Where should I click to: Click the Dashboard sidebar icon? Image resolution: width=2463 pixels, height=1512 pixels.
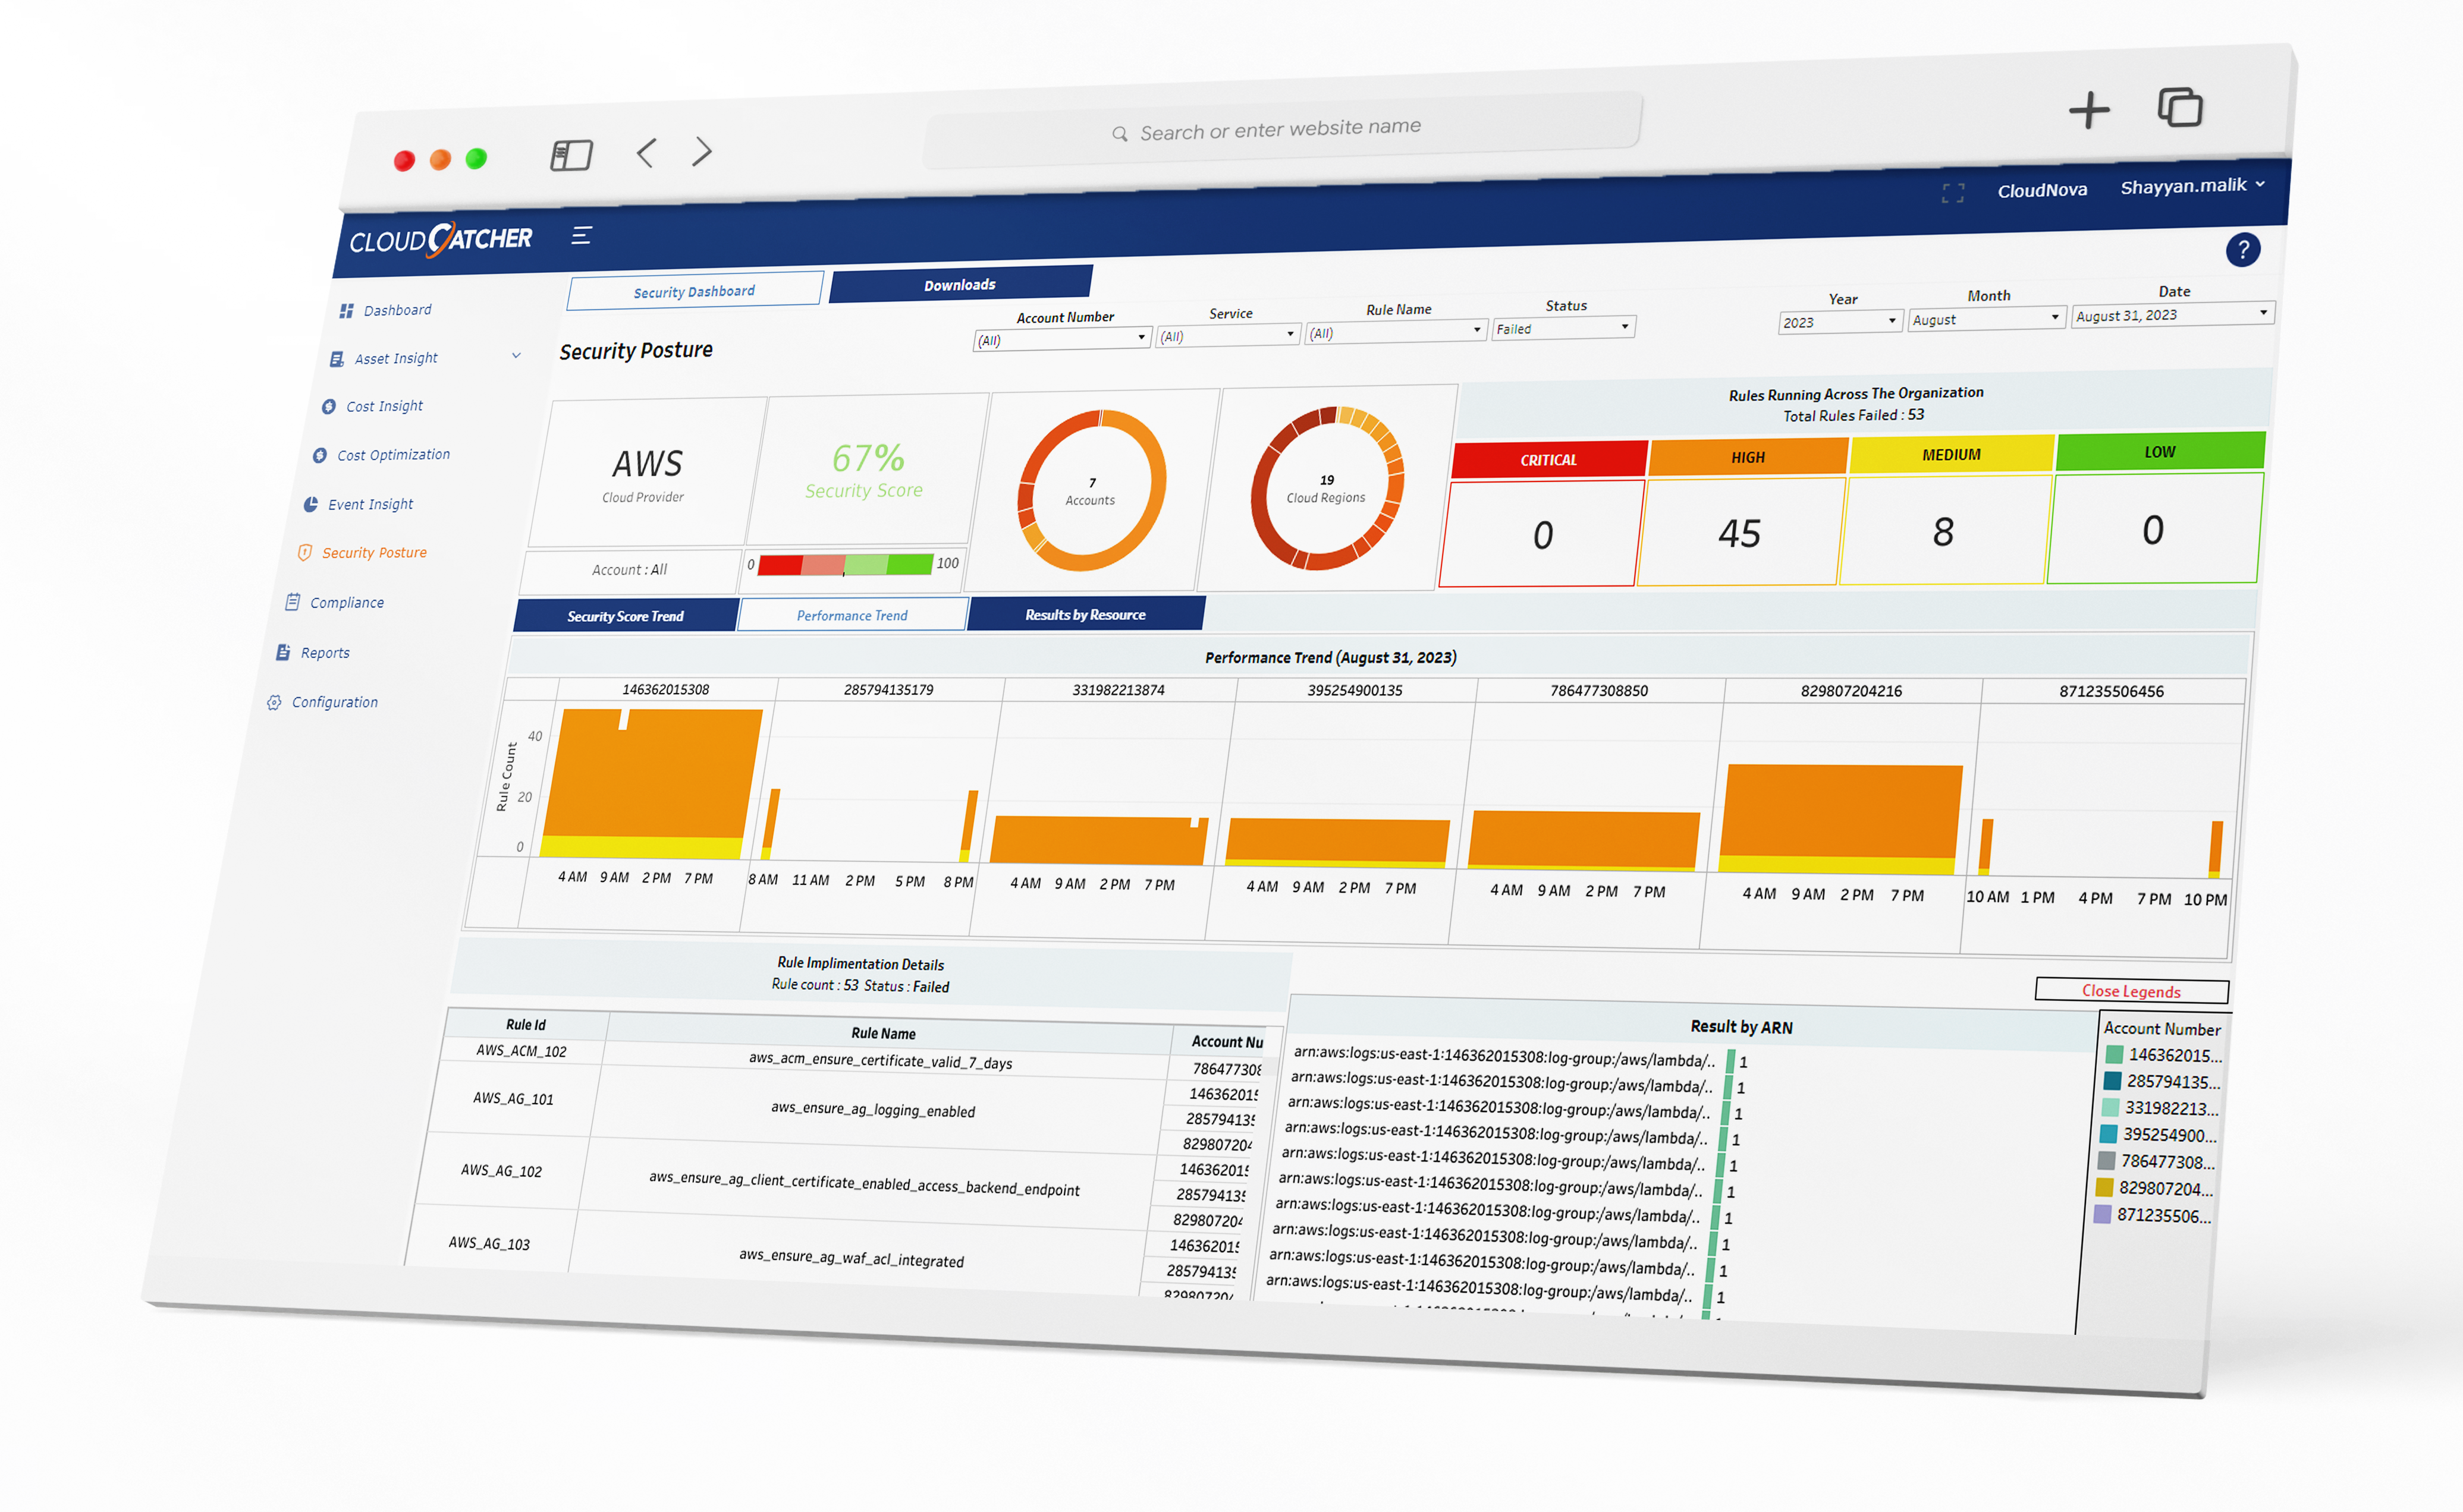[346, 311]
